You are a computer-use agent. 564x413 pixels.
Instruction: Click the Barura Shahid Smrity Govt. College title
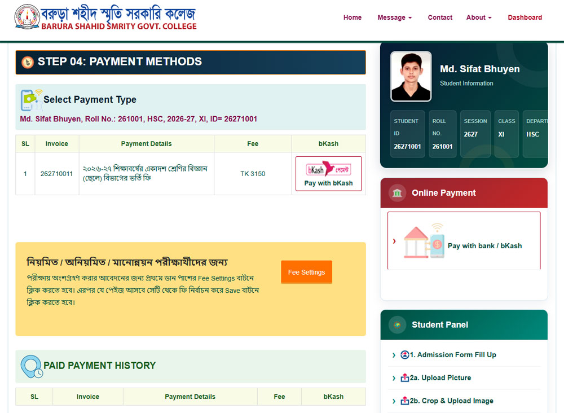click(x=118, y=27)
